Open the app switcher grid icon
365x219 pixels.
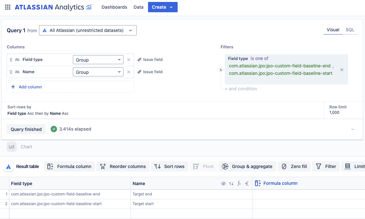[7, 7]
